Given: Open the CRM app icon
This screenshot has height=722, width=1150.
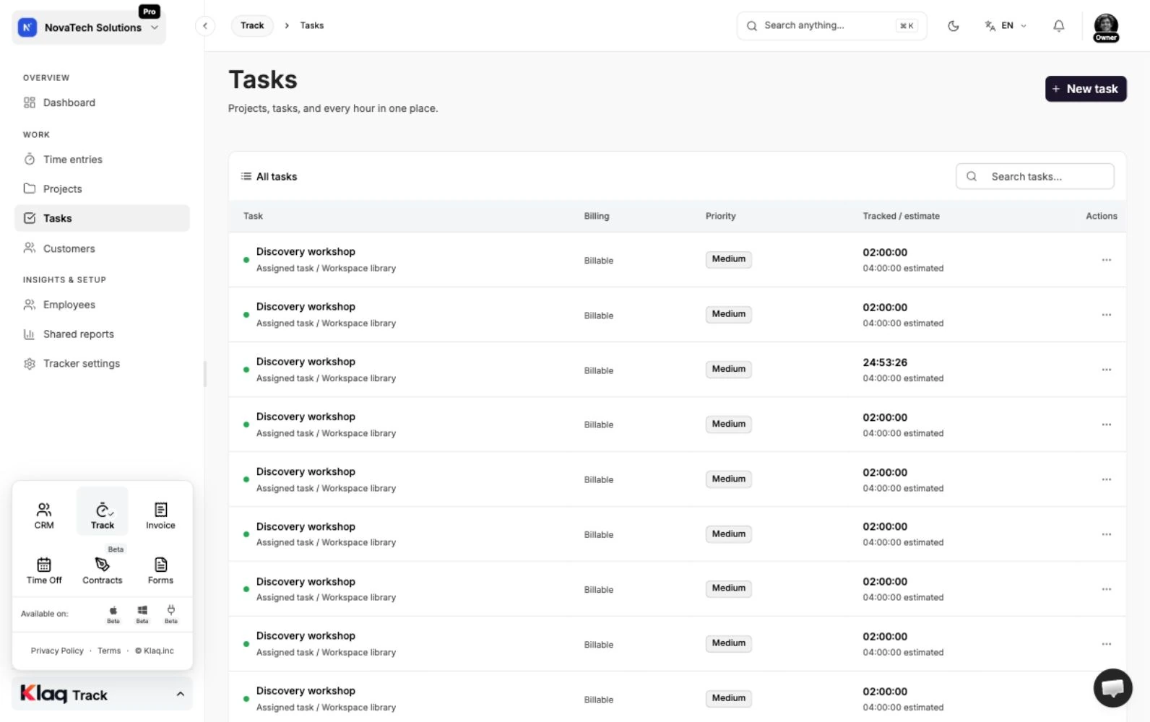Looking at the screenshot, I should (44, 516).
